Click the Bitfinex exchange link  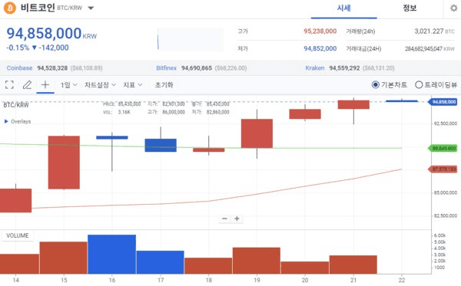(x=167, y=68)
